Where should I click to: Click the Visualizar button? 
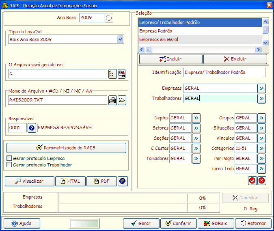(x=30, y=181)
